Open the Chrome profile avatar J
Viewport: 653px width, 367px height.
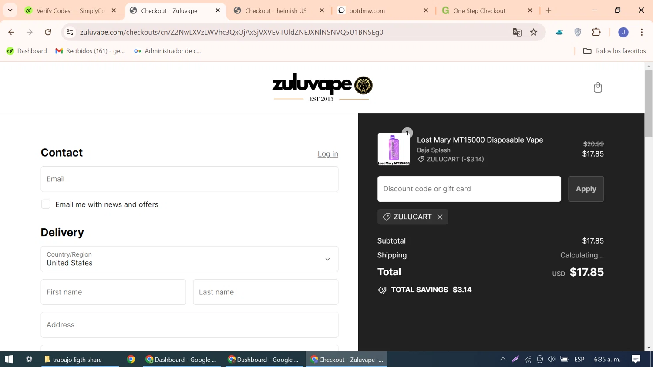pyautogui.click(x=623, y=32)
